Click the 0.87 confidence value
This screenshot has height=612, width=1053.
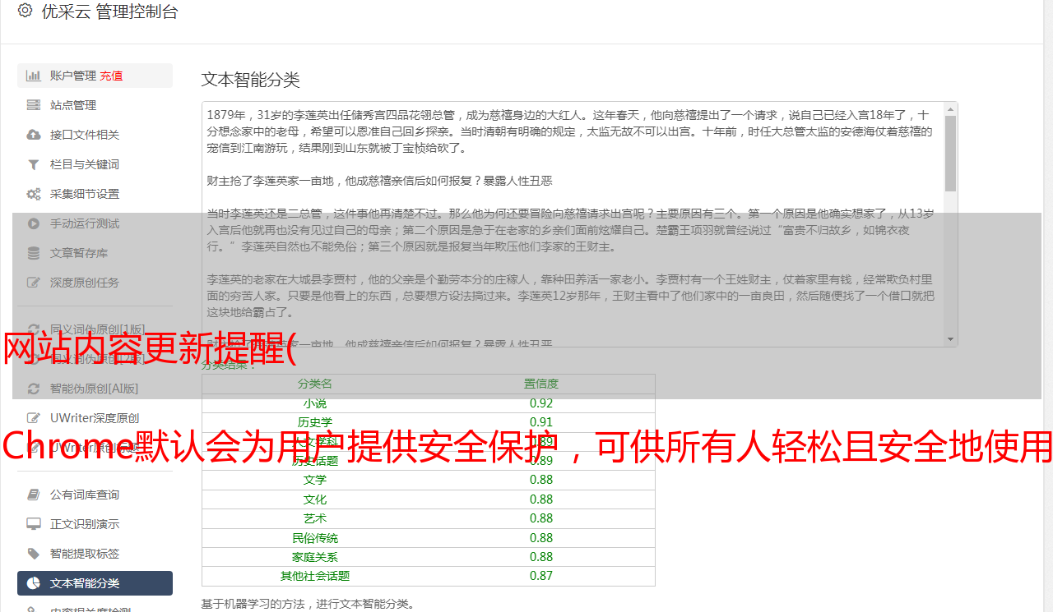541,576
